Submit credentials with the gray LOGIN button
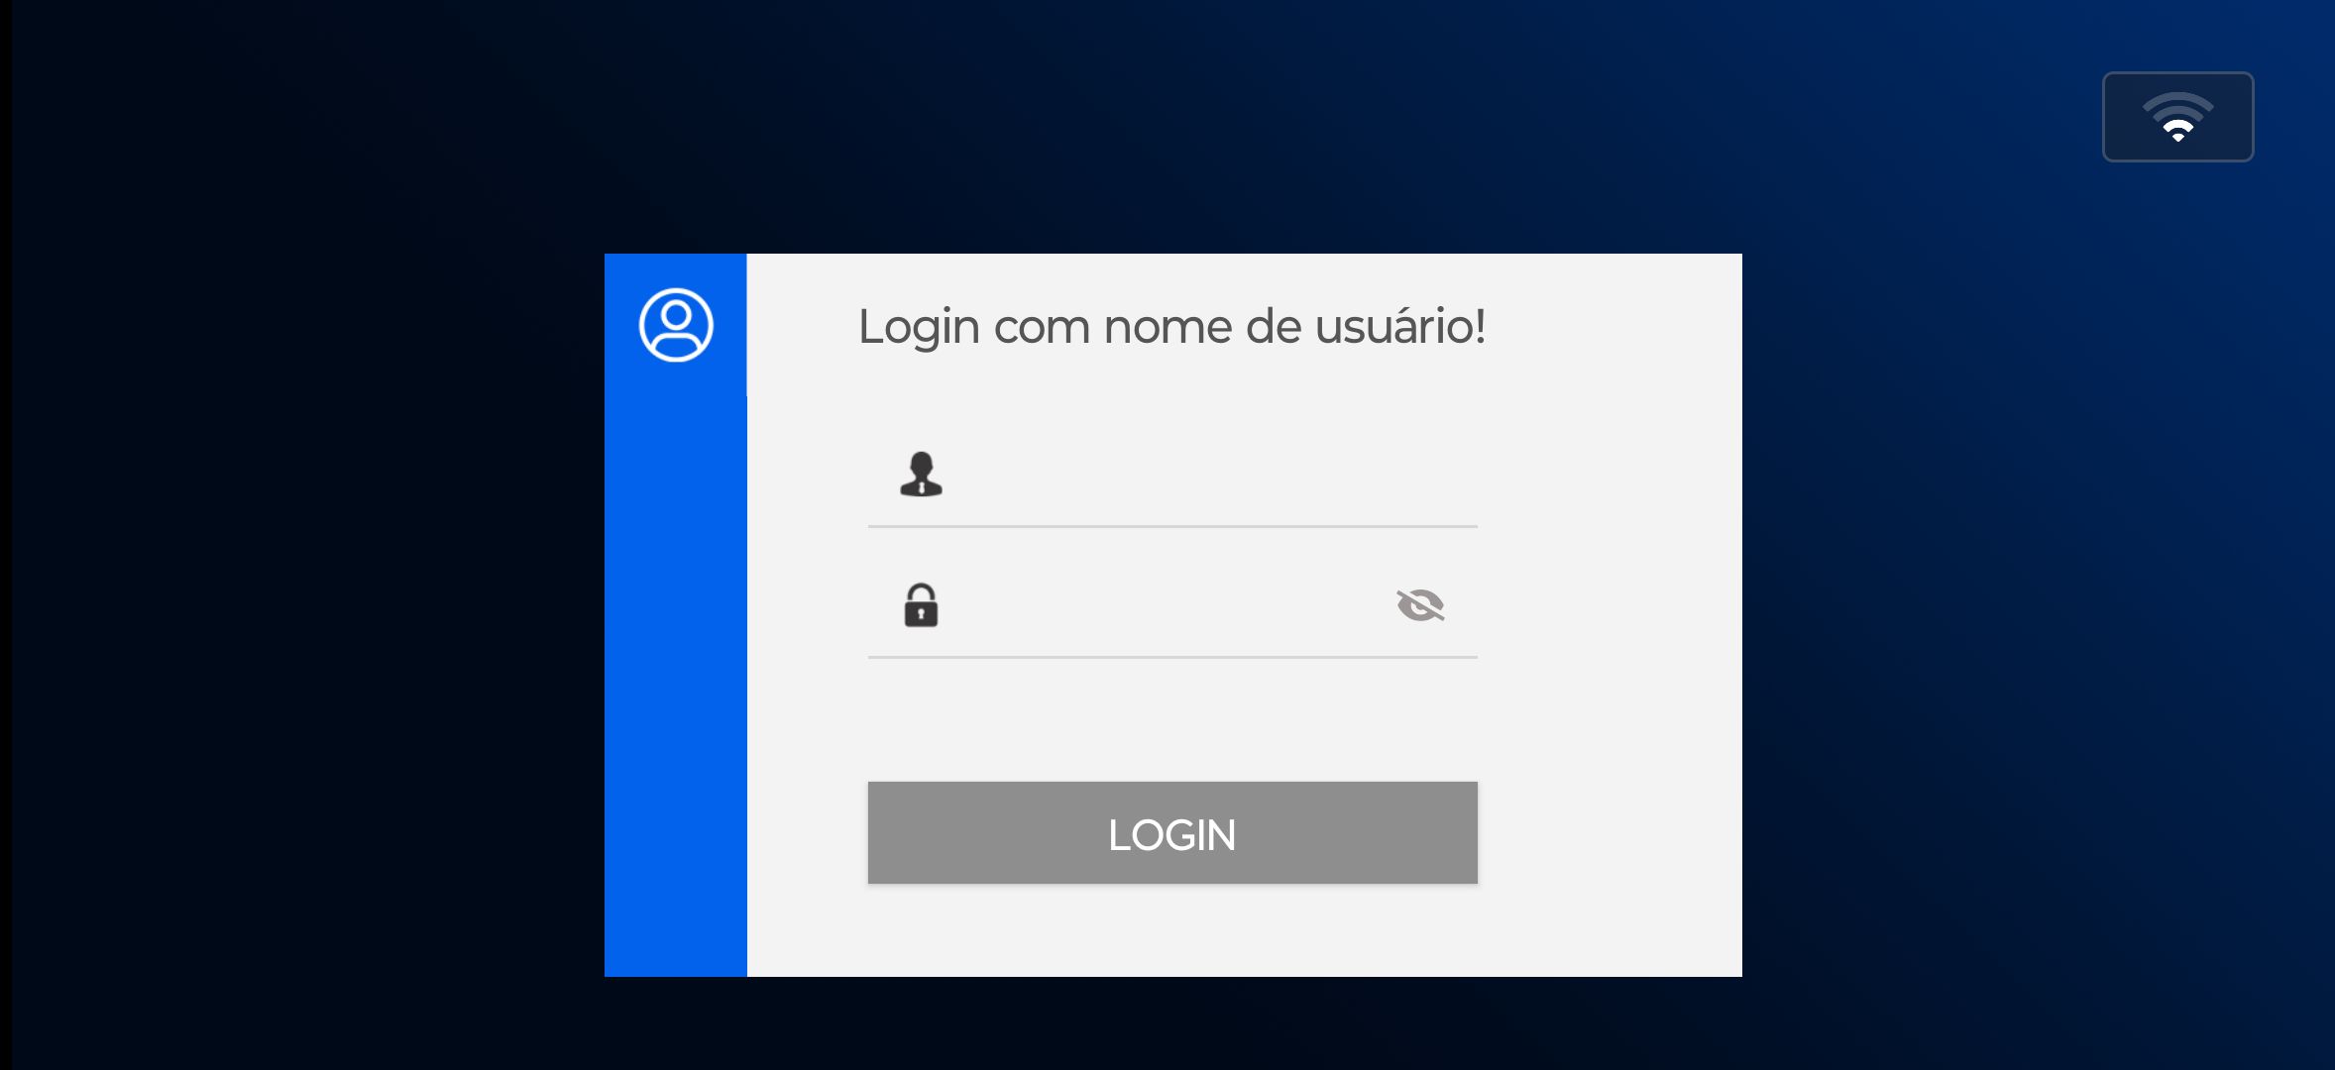The width and height of the screenshot is (2335, 1070). [x=1172, y=832]
